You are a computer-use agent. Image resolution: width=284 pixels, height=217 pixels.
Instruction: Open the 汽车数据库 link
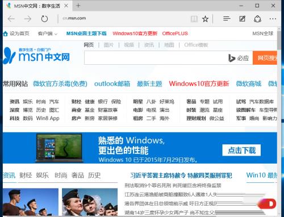(x=261, y=102)
